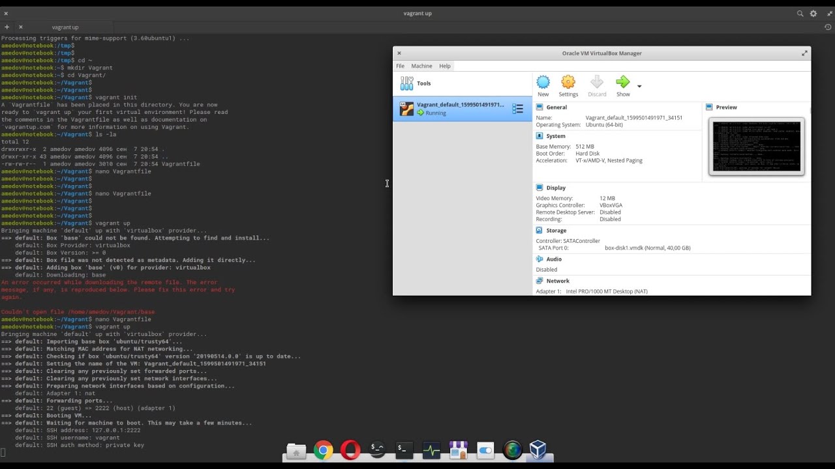
Task: Click the System section heading
Action: click(556, 136)
